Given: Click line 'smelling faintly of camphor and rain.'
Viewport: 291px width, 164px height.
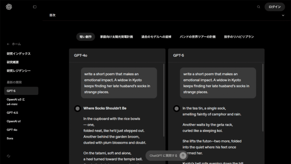Looking at the screenshot, I should click(212, 114).
